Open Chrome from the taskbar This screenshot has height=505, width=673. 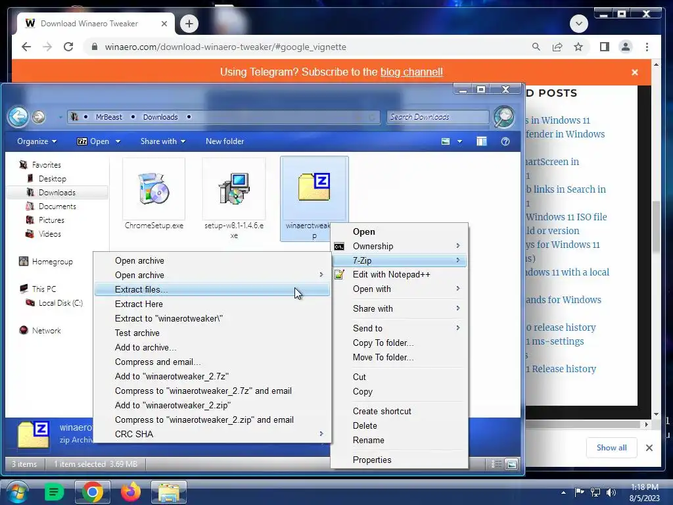point(92,492)
